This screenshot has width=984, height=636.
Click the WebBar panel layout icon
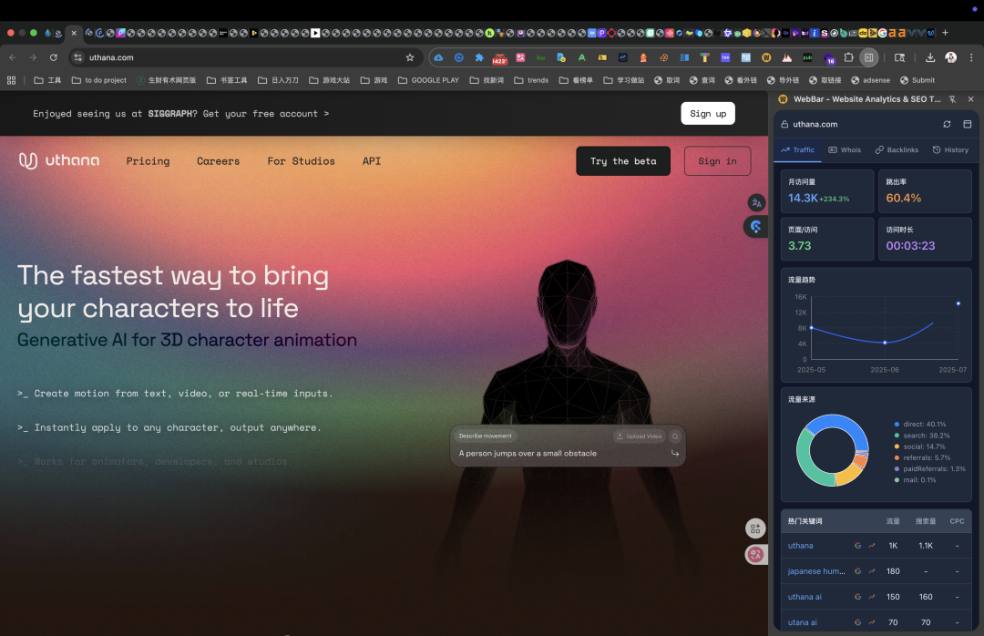pos(967,124)
